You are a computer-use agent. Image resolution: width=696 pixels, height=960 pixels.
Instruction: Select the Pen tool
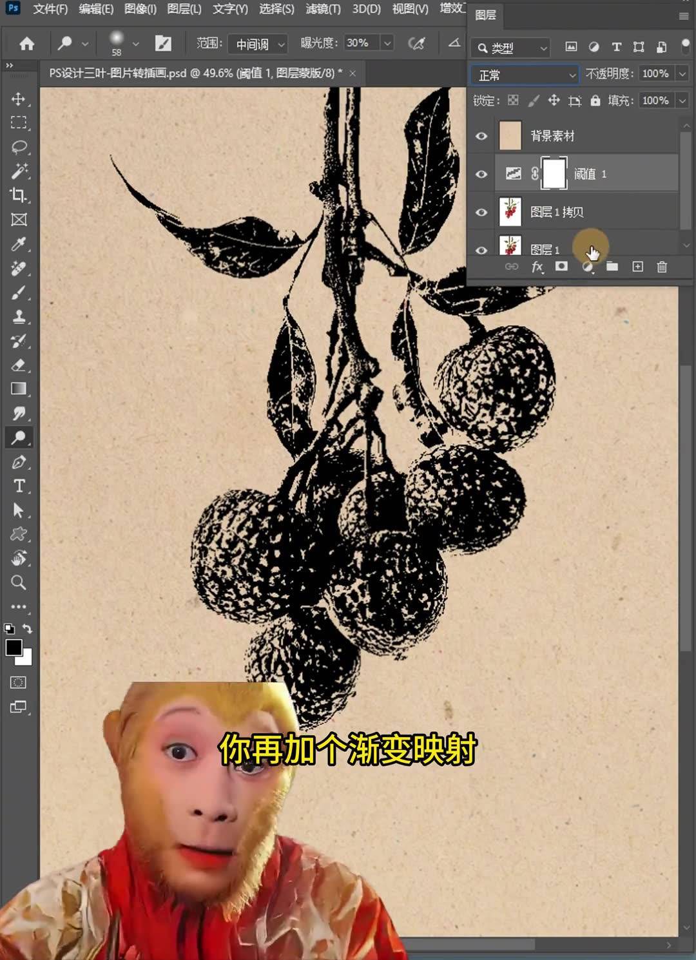[x=19, y=462]
